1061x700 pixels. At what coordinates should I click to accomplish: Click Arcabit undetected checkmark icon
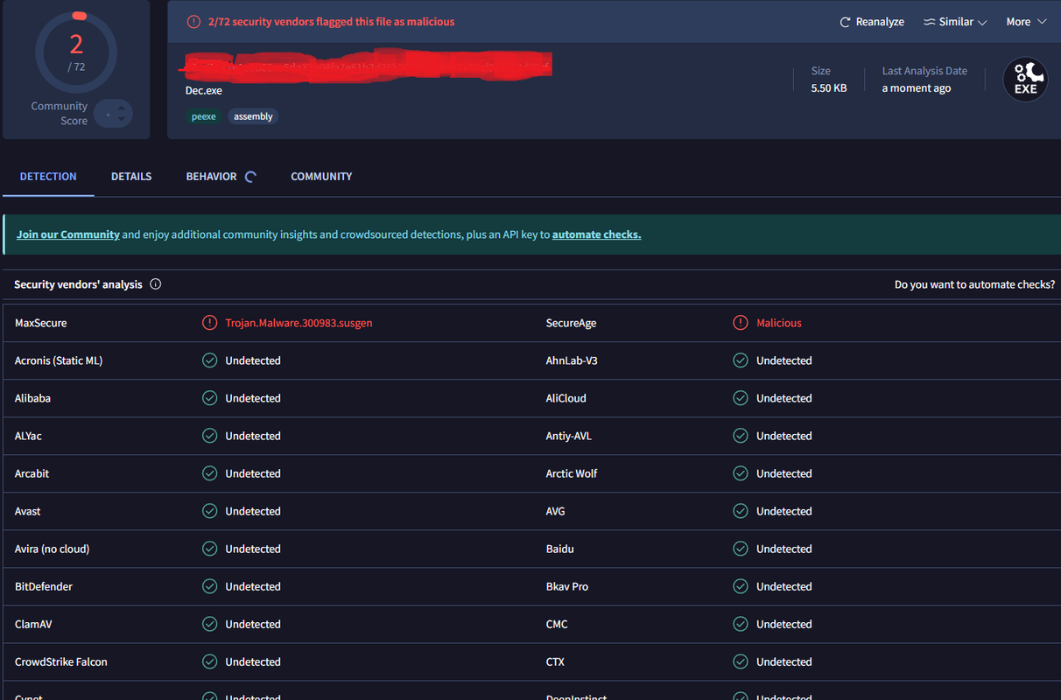(x=209, y=473)
